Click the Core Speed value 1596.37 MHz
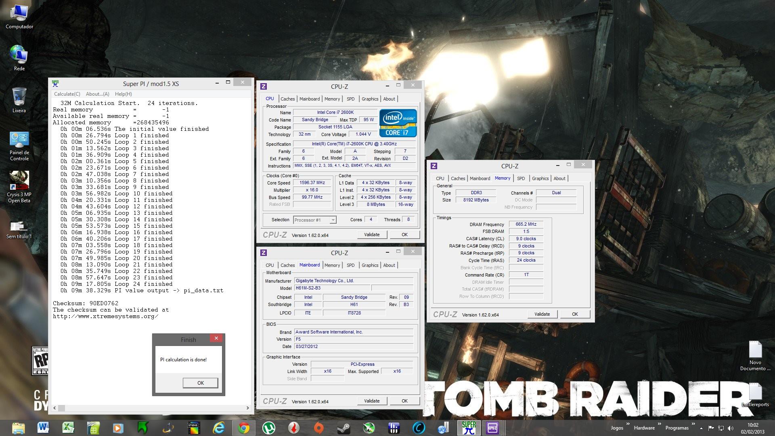 point(312,183)
